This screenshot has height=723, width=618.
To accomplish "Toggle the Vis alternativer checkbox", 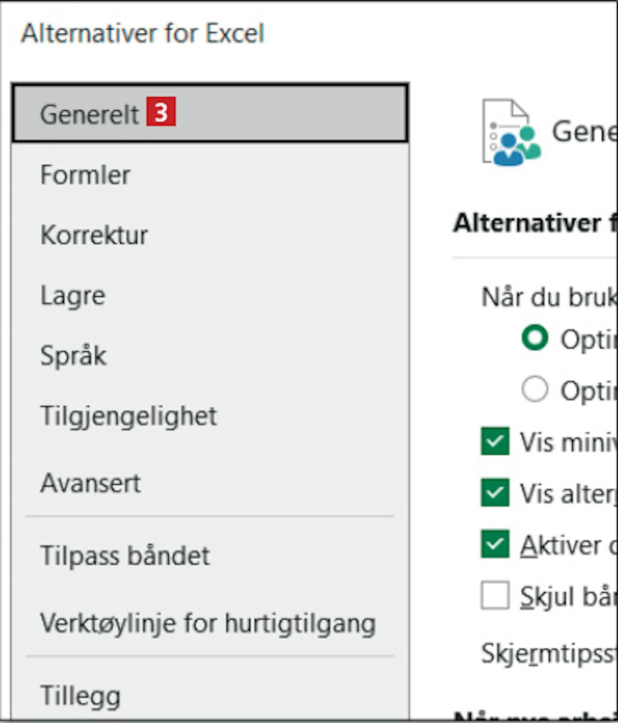I will point(495,493).
